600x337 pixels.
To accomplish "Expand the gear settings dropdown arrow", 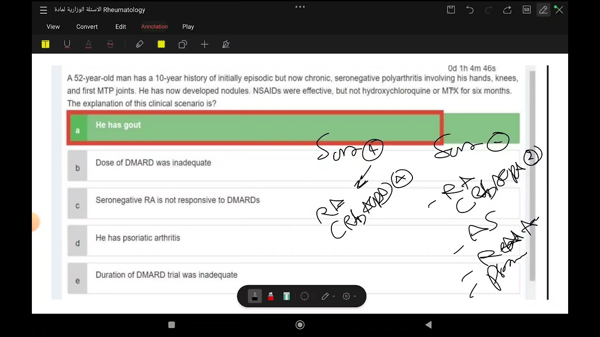I will pos(355,296).
